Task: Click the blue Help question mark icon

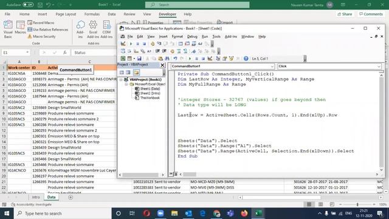Action: click(246, 58)
